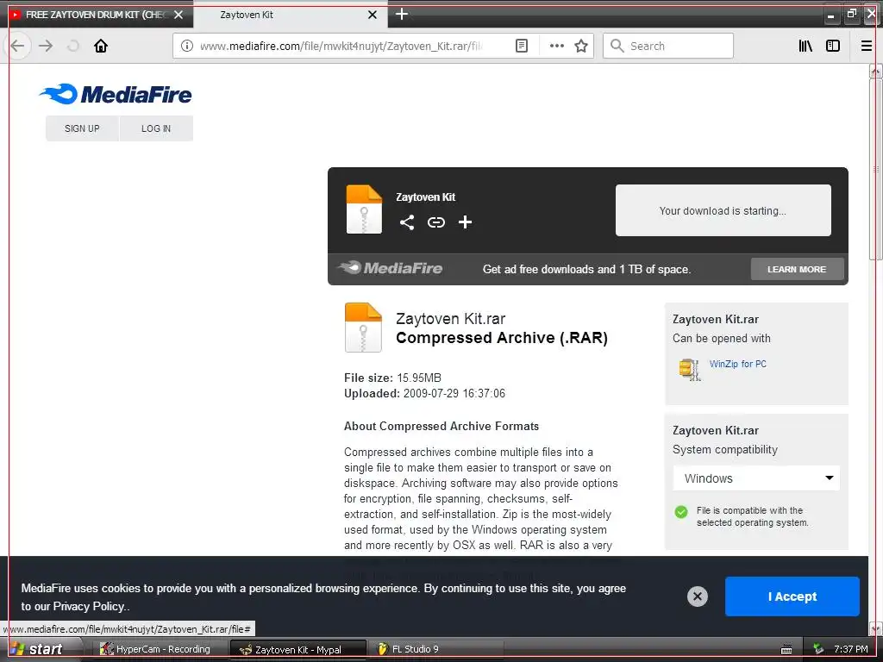Show site information icon in address bar
This screenshot has width=883, height=662.
(x=187, y=46)
